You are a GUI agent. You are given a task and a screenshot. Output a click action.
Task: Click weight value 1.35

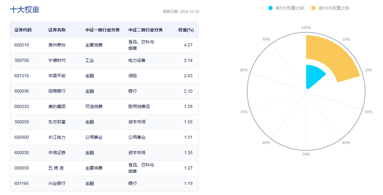pos(188,152)
